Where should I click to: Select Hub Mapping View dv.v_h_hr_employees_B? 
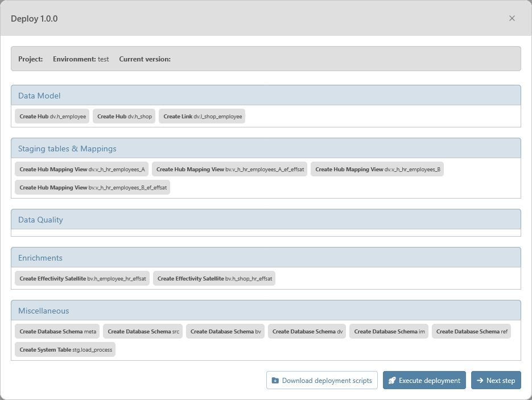click(377, 170)
